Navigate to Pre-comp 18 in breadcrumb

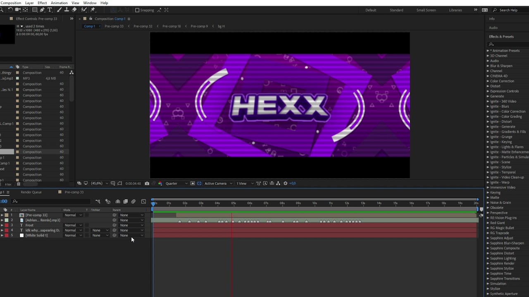coord(172,26)
